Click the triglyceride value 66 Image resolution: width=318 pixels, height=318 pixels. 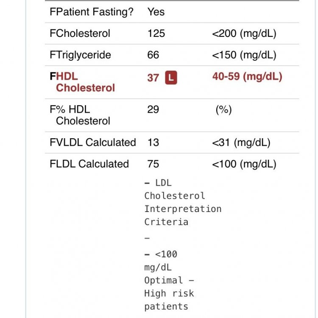tap(153, 55)
